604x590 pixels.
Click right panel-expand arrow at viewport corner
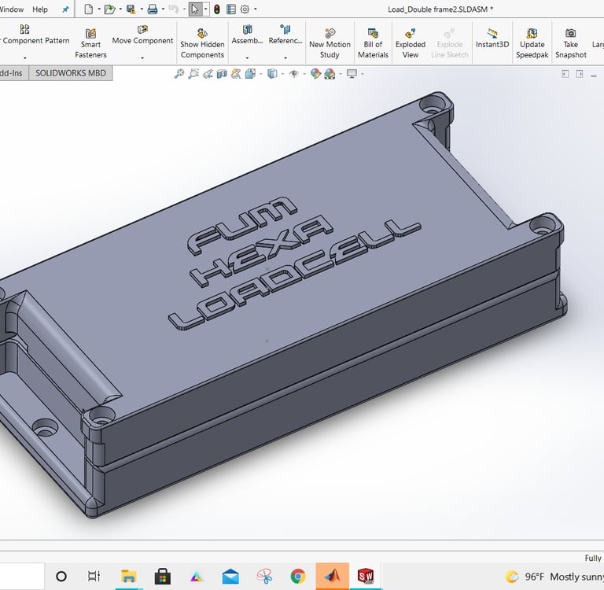[580, 74]
